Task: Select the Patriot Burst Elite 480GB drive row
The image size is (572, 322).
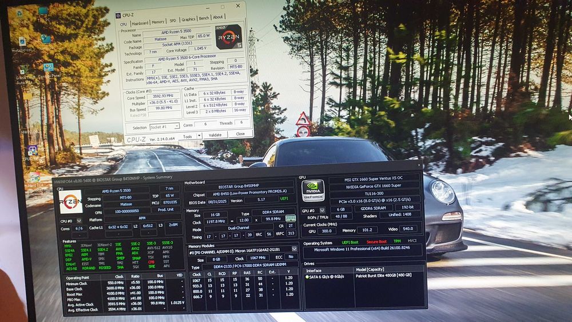Action: point(364,276)
